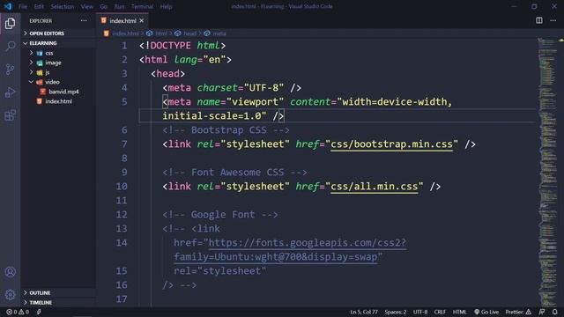Open the Source Control view

10,69
